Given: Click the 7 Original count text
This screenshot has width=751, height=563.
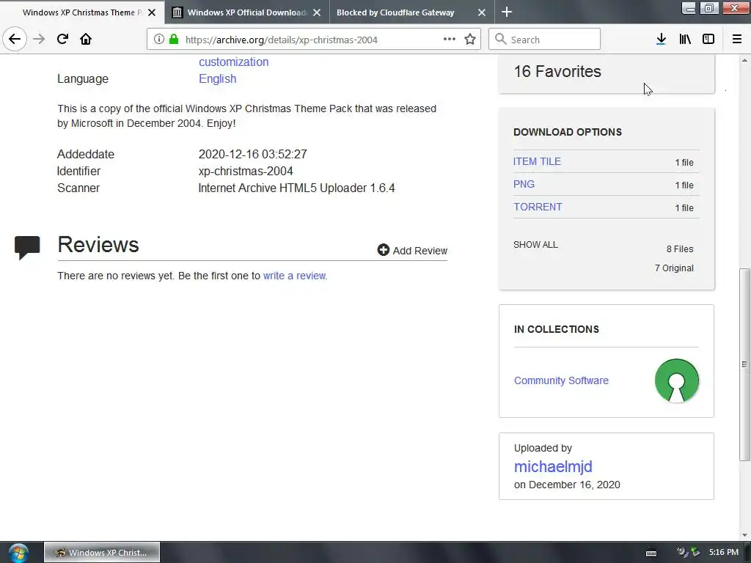Looking at the screenshot, I should pos(674,268).
